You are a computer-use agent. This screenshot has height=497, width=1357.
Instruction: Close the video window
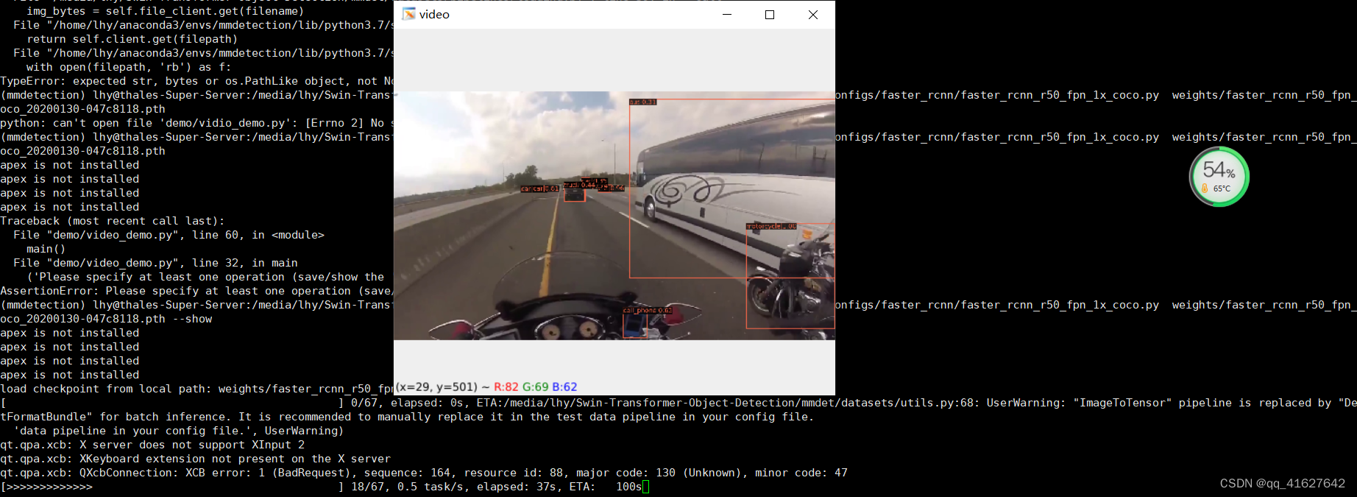pyautogui.click(x=813, y=15)
